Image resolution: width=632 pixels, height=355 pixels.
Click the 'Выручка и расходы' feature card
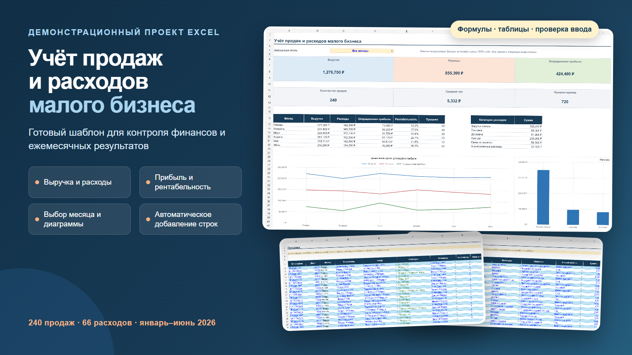79,182
